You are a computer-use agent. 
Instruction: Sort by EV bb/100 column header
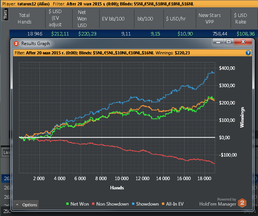[x=113, y=19]
